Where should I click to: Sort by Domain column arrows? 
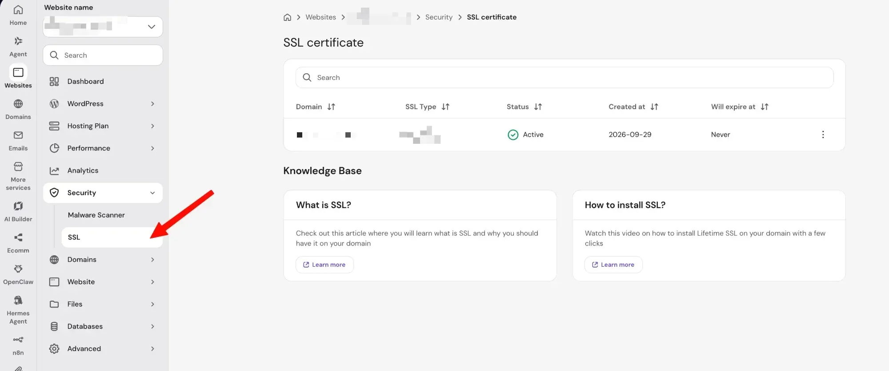[331, 107]
